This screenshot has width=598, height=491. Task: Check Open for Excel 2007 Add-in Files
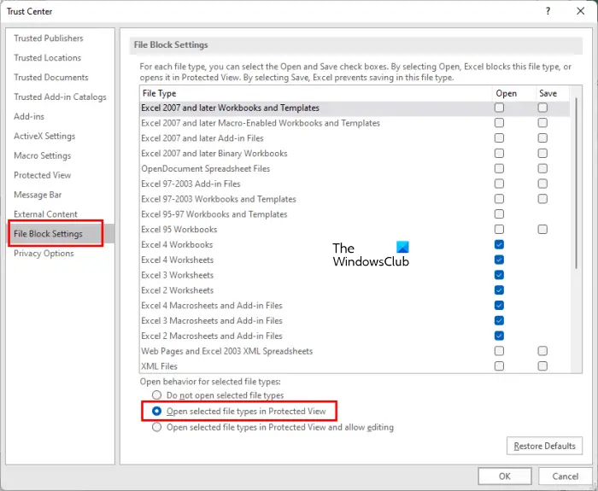pyautogui.click(x=499, y=138)
